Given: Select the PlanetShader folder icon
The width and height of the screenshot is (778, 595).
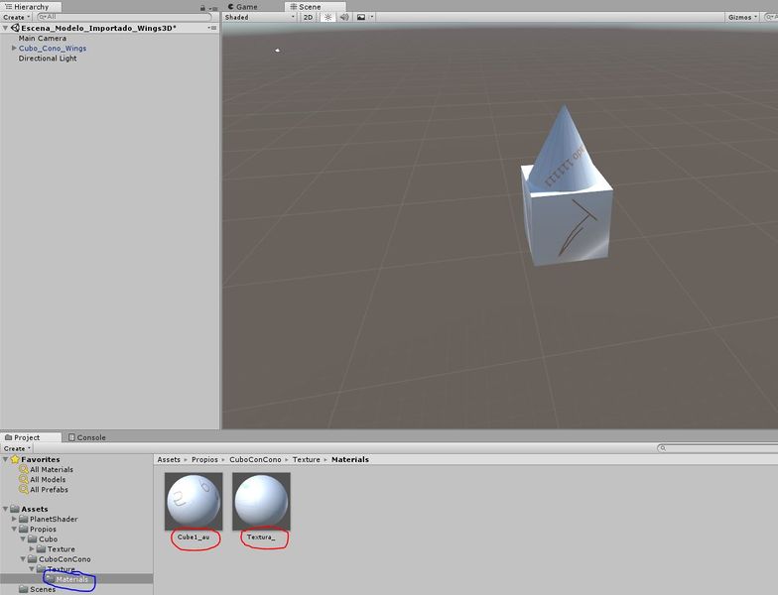Looking at the screenshot, I should point(24,519).
